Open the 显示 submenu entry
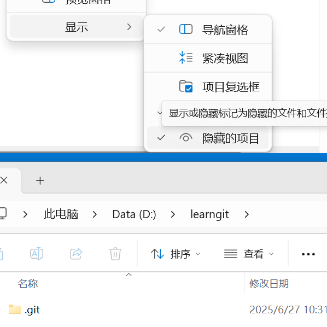The height and width of the screenshot is (327, 327). pos(77,27)
